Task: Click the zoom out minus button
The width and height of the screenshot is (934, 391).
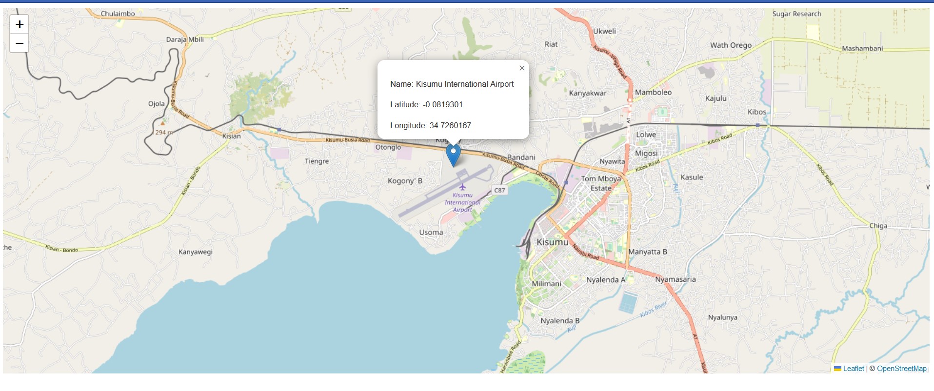Action: [x=20, y=43]
